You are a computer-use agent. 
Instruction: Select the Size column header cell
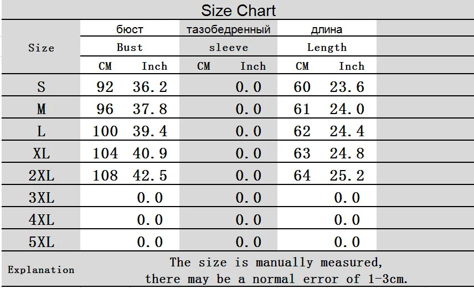[x=41, y=47]
